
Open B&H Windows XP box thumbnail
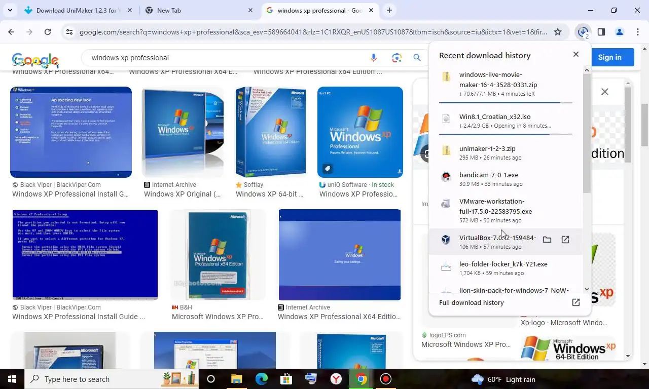coord(218,255)
